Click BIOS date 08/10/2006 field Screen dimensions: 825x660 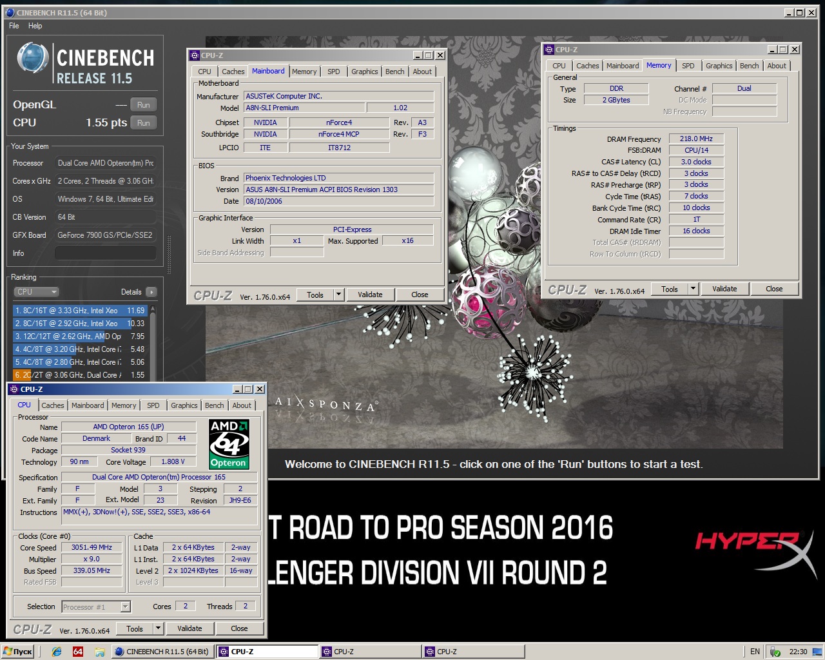(339, 201)
